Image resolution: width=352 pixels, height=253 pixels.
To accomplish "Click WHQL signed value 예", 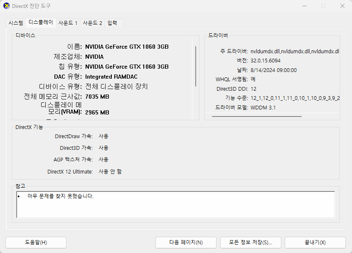I will 253,79.
